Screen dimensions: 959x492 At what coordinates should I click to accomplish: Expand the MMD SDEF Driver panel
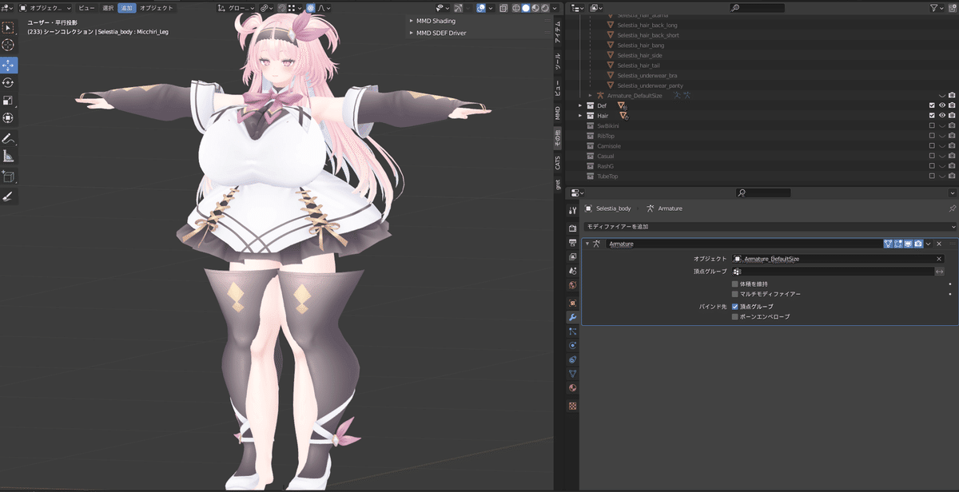[412, 33]
